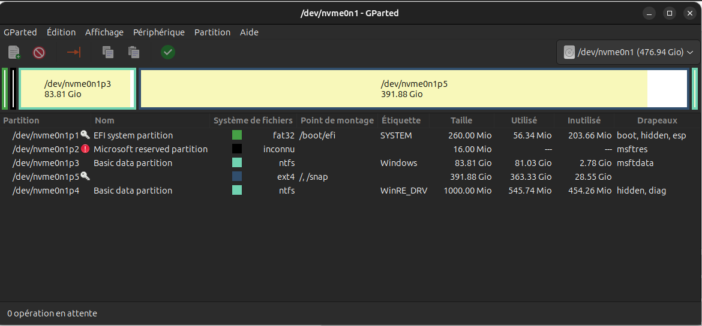Click the 'EFI system partition' name
Image resolution: width=702 pixels, height=326 pixels.
(x=133, y=135)
